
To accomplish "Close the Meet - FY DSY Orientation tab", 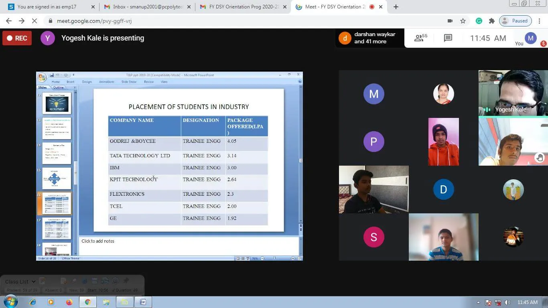I will coord(381,7).
